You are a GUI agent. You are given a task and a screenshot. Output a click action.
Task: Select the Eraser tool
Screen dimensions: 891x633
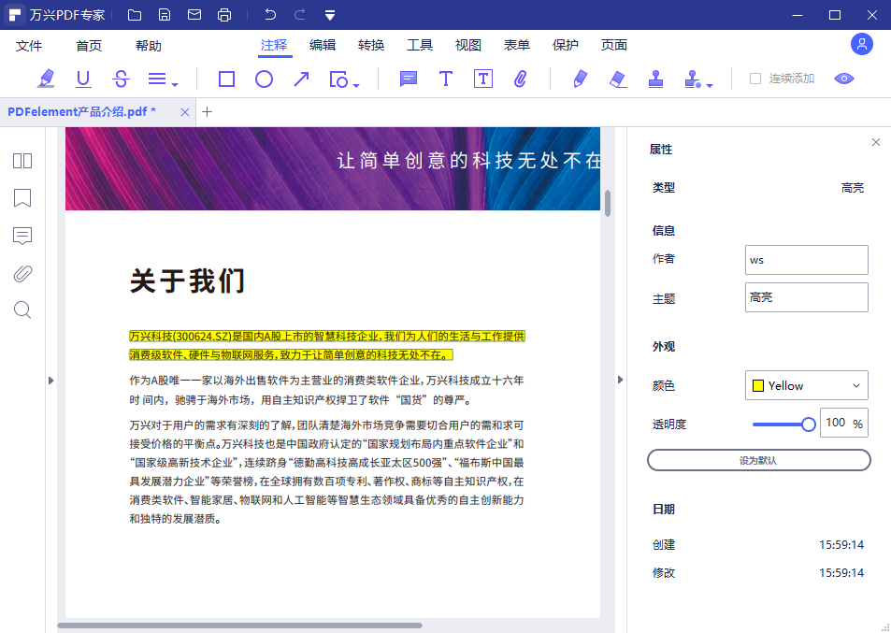pyautogui.click(x=618, y=79)
